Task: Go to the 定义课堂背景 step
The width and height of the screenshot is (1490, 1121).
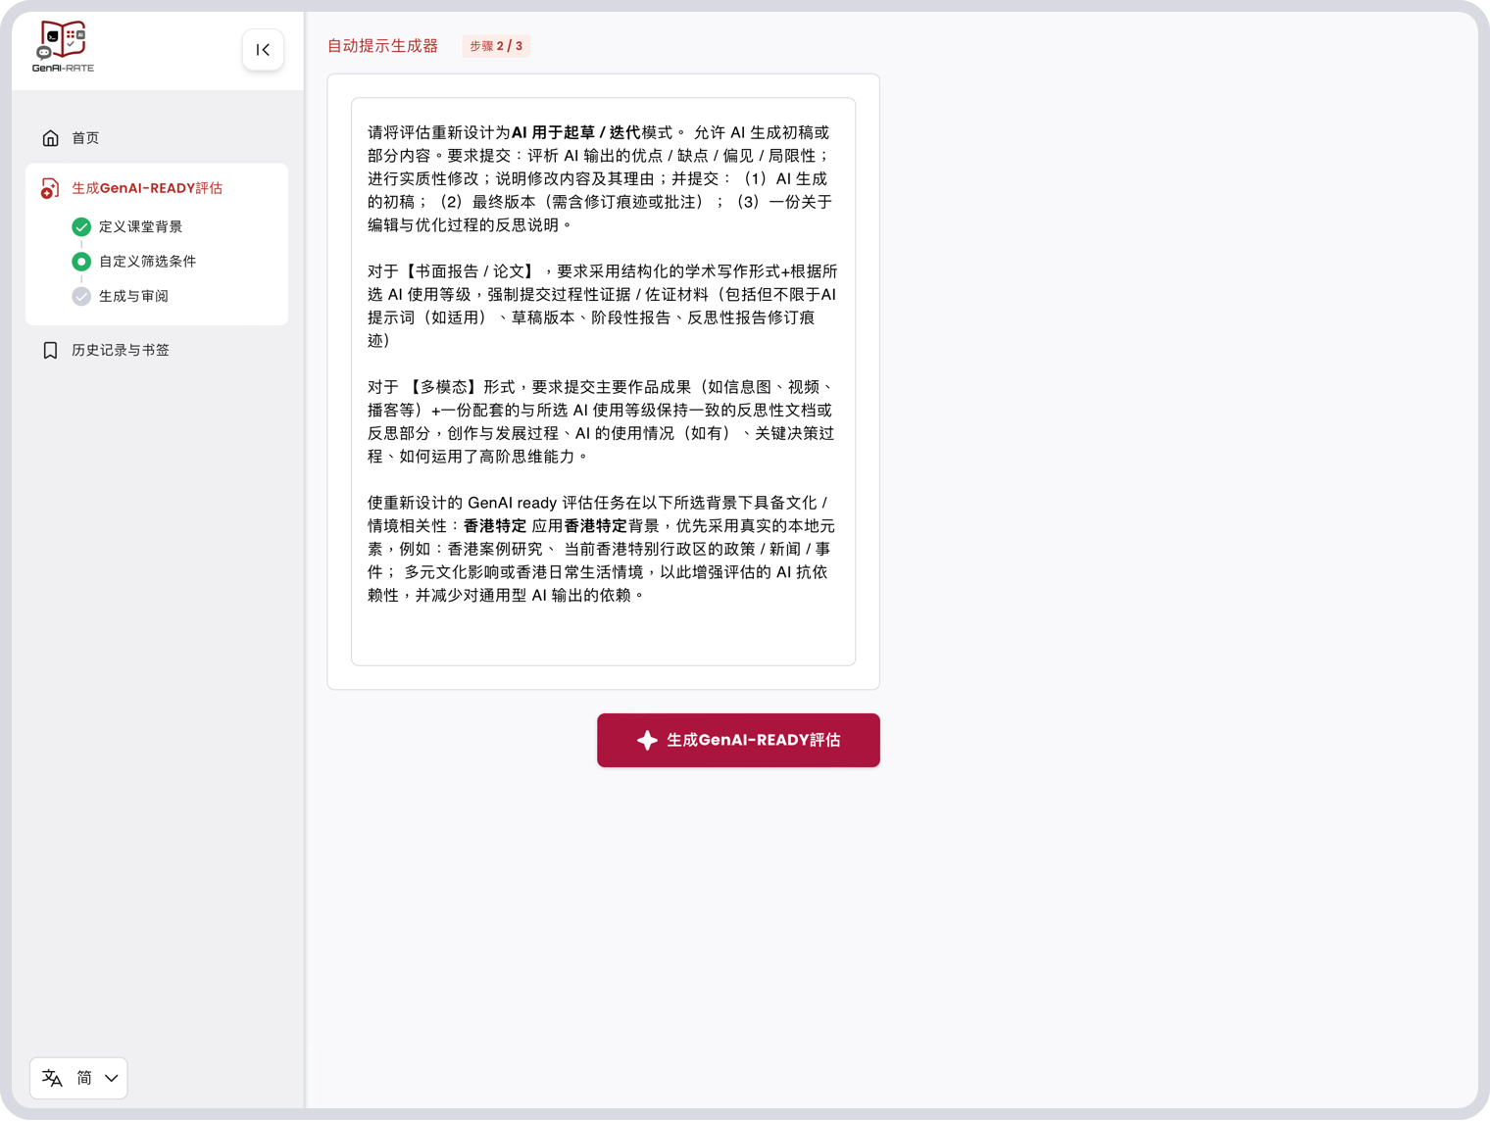Action: [140, 226]
